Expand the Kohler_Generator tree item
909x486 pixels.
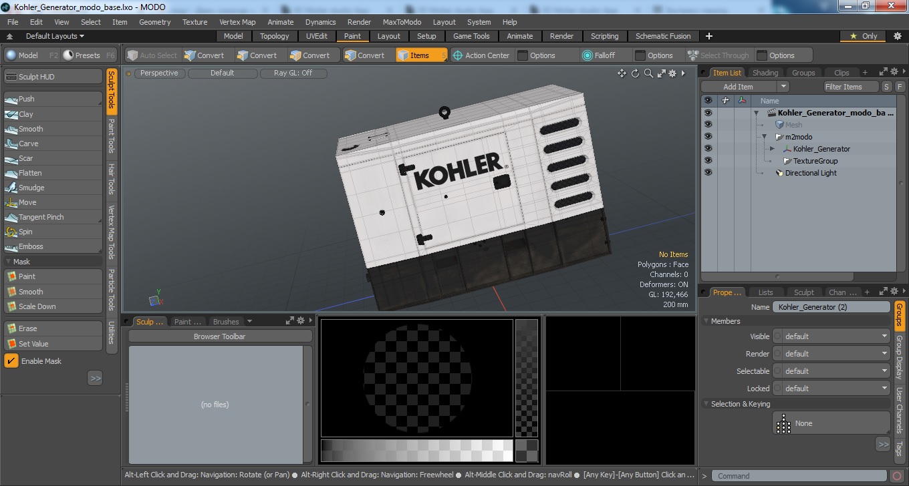(772, 149)
